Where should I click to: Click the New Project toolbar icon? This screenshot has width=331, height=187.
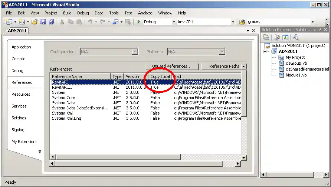tap(9, 22)
